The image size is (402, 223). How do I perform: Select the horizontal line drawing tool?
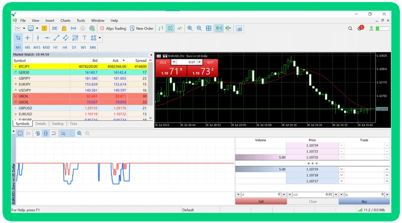click(47, 38)
